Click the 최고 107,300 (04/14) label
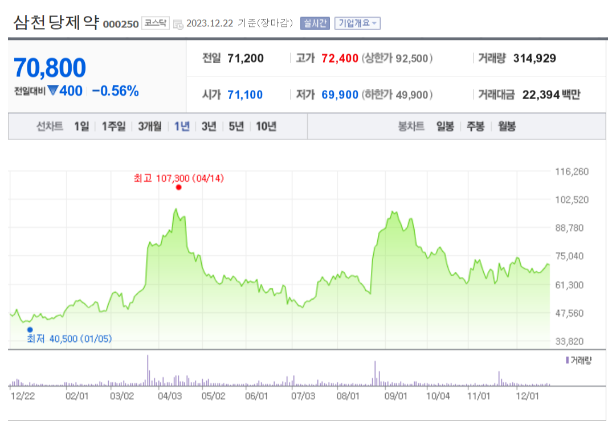Viewport: 608px width, 421px height. [179, 178]
